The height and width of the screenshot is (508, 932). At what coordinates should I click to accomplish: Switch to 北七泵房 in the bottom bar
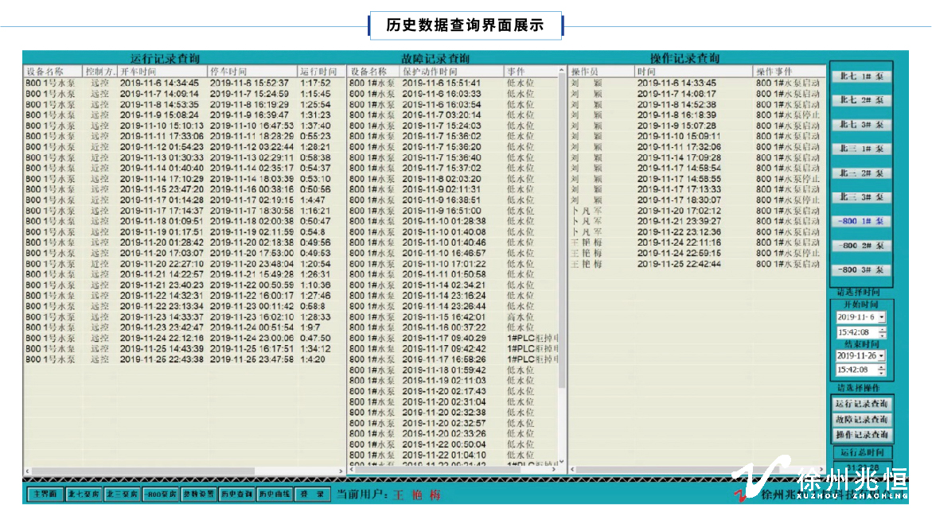point(83,494)
